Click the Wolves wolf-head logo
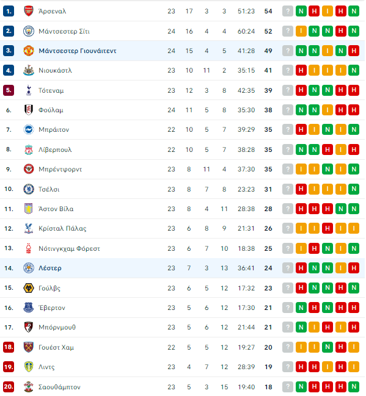 click(x=29, y=288)
